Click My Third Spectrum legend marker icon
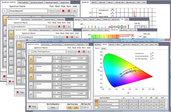Screen dimensions: 171x112 point(152,59)
